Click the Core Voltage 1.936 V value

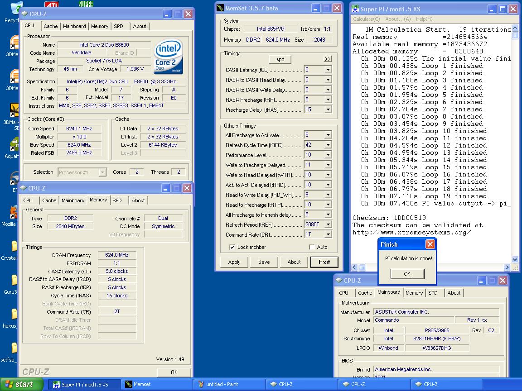[x=135, y=69]
